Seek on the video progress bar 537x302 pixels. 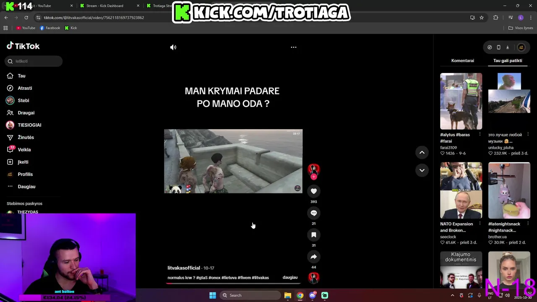point(233,283)
